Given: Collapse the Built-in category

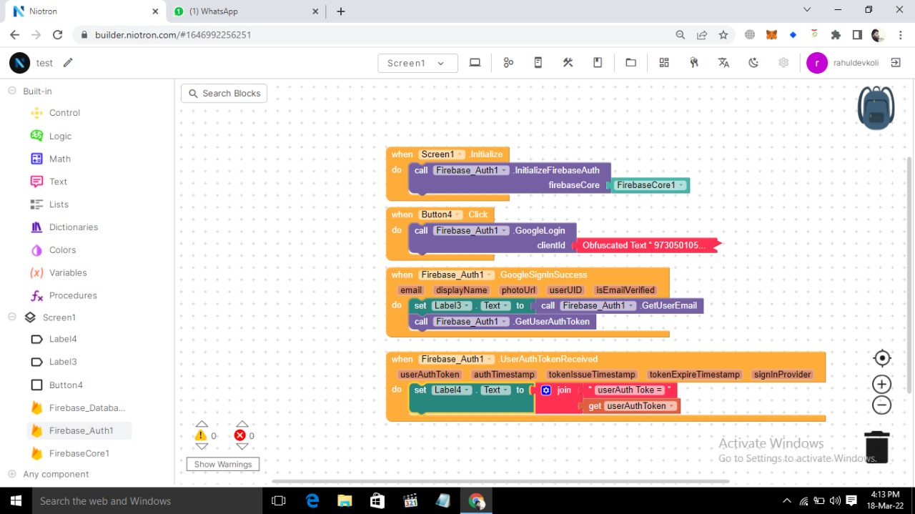Looking at the screenshot, I should (x=11, y=91).
